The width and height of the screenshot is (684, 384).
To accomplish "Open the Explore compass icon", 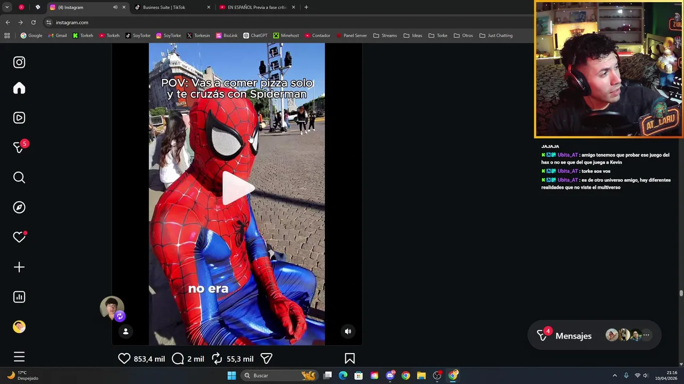I will (19, 207).
